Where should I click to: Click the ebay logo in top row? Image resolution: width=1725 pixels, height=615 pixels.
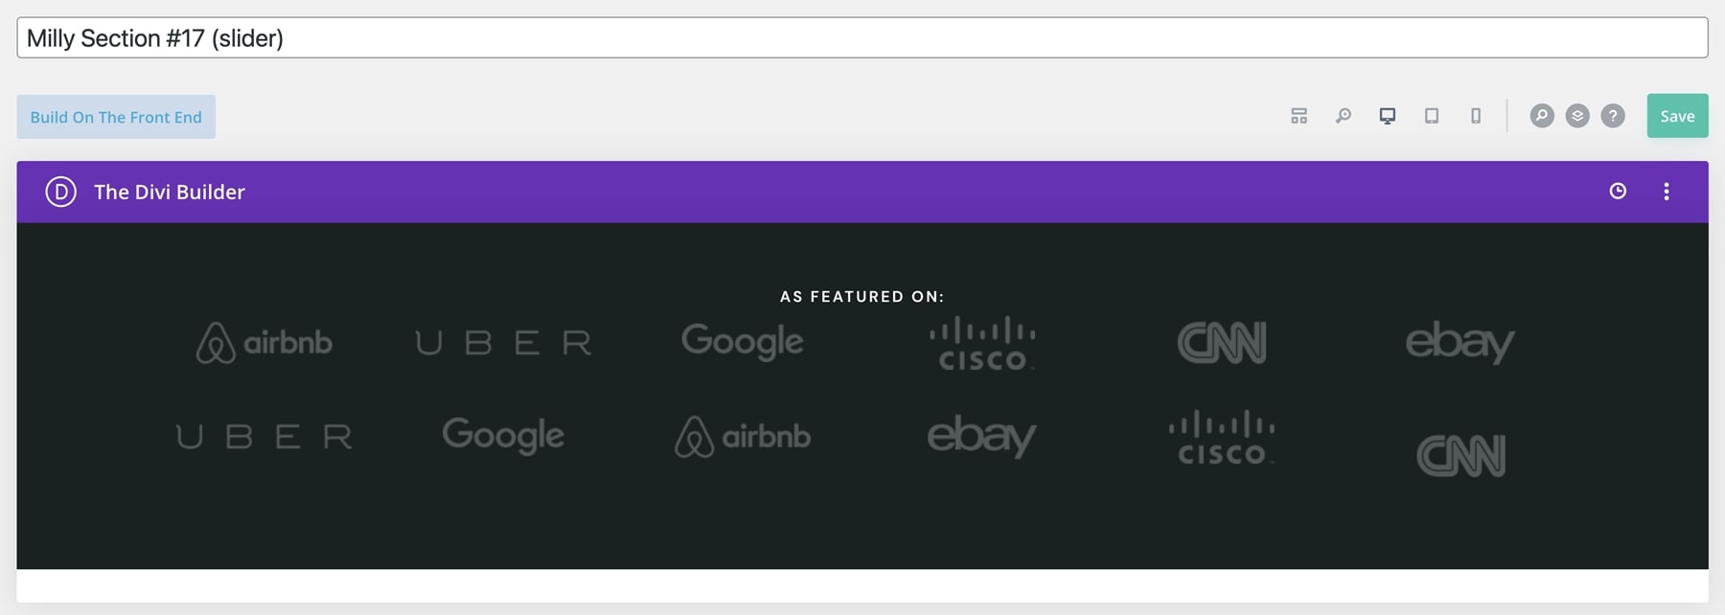tap(1460, 343)
